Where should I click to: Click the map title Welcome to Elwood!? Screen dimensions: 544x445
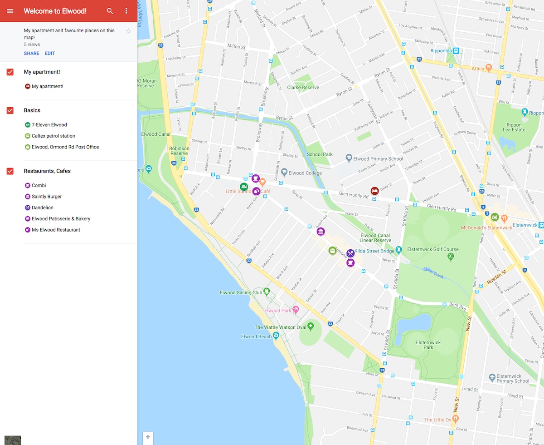[x=55, y=11]
